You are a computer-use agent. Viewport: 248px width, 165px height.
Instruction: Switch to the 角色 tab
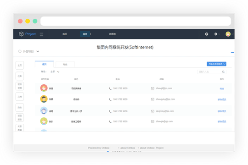(65, 65)
